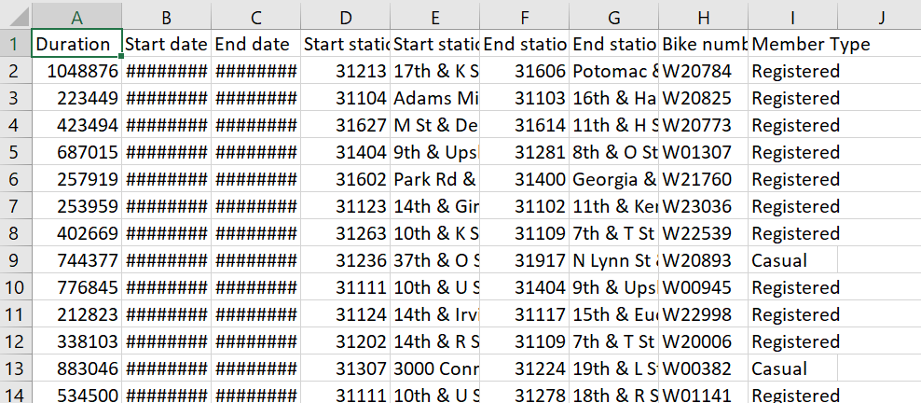Select column C header

(x=256, y=15)
